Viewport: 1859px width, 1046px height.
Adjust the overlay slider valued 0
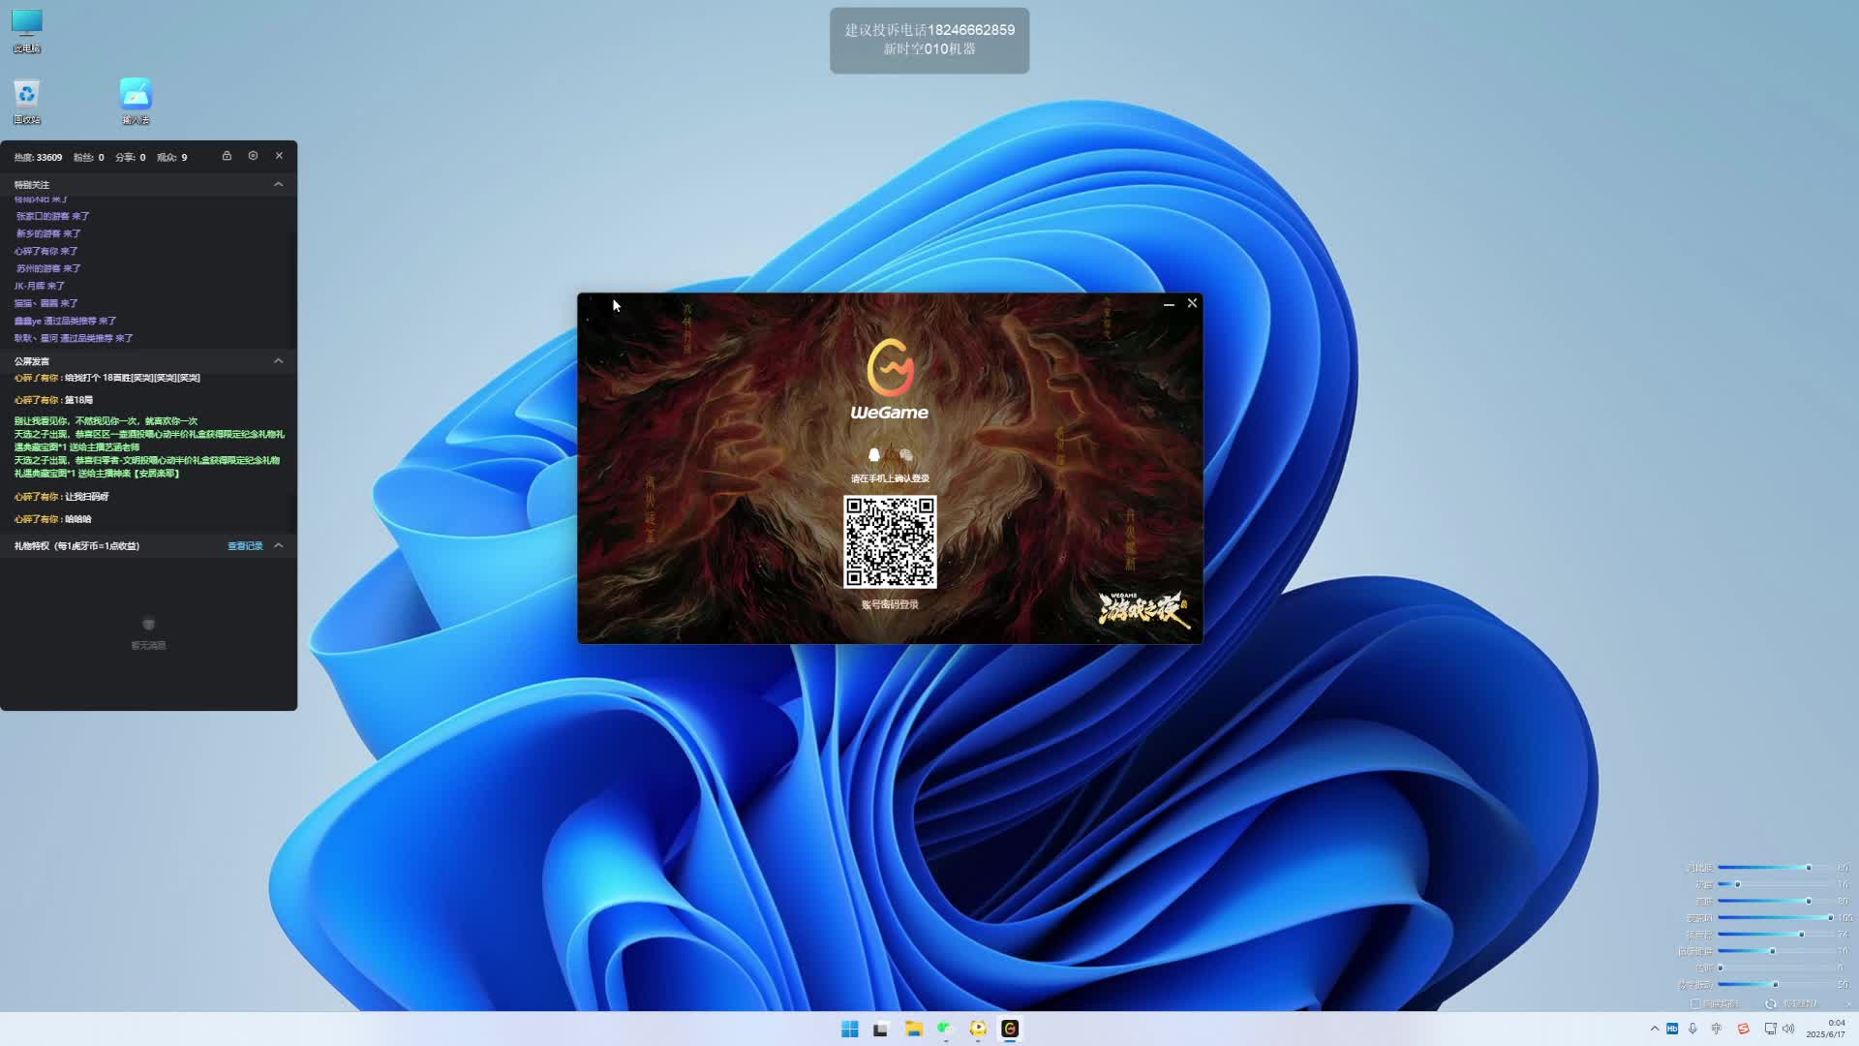pos(1721,968)
